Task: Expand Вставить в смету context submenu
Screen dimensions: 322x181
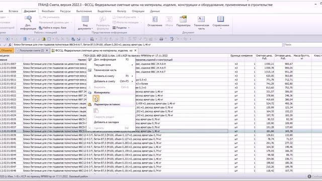Action: pyautogui.click(x=111, y=76)
